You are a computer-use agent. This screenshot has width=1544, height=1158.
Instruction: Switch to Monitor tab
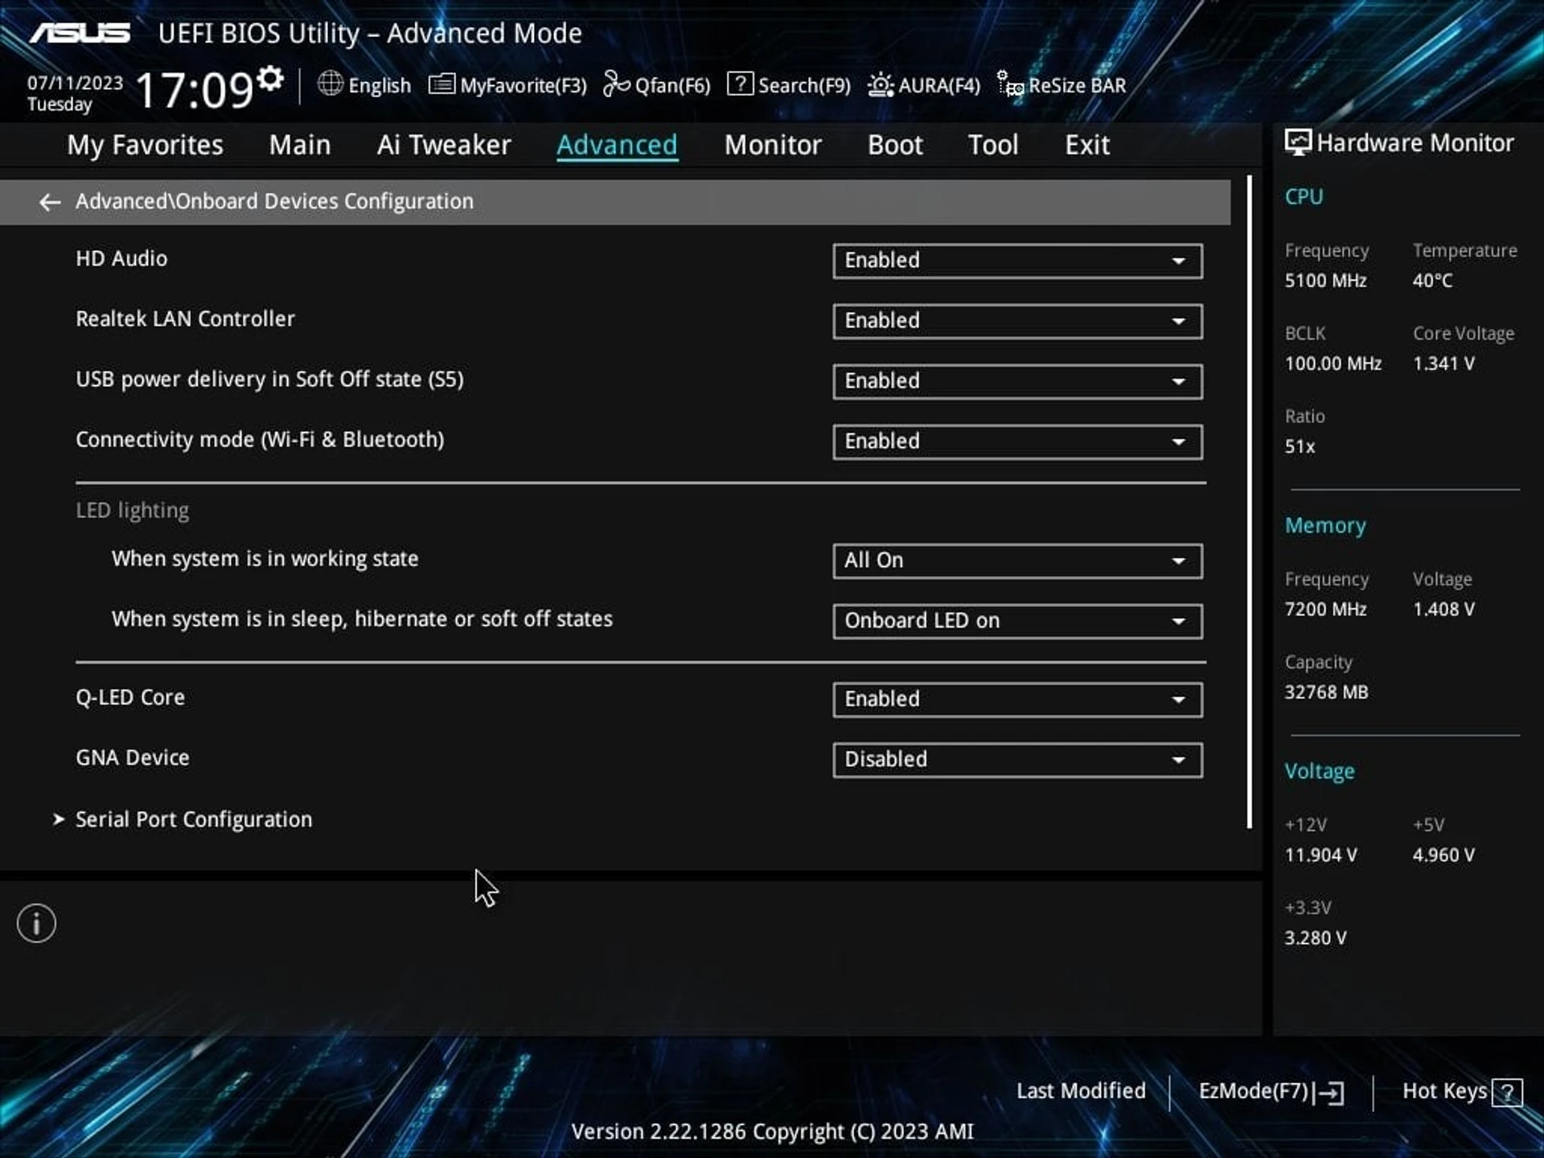pyautogui.click(x=773, y=145)
